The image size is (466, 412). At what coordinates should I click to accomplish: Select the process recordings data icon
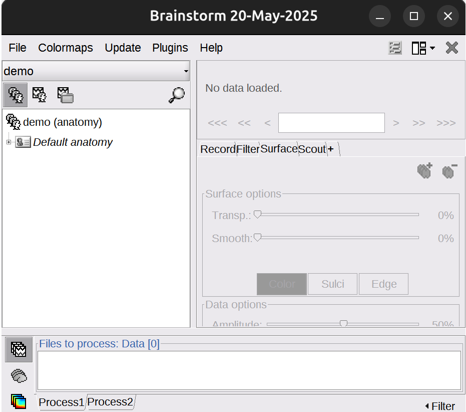[x=19, y=349]
